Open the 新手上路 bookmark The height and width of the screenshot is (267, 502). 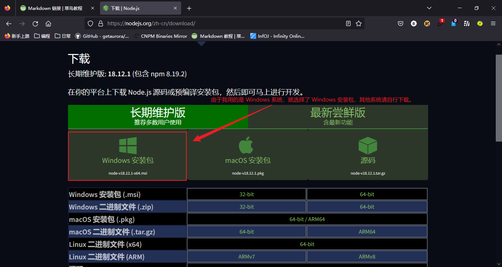click(17, 36)
